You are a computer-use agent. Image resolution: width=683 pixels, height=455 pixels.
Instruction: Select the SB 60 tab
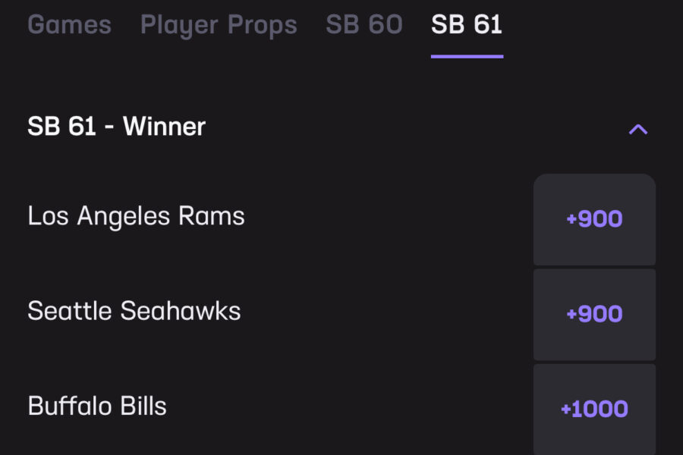(364, 25)
